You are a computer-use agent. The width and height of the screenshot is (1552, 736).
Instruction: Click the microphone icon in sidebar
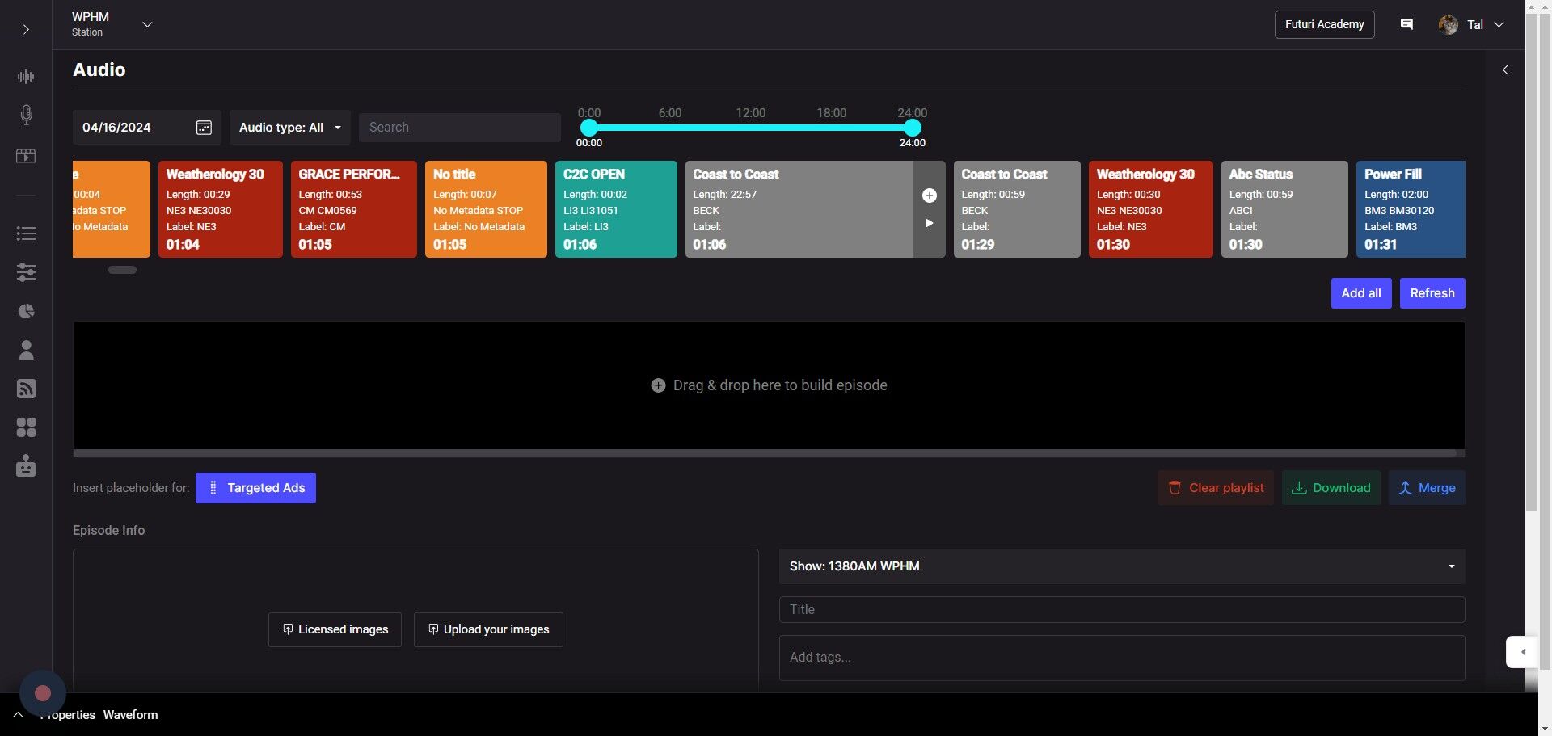(x=26, y=115)
